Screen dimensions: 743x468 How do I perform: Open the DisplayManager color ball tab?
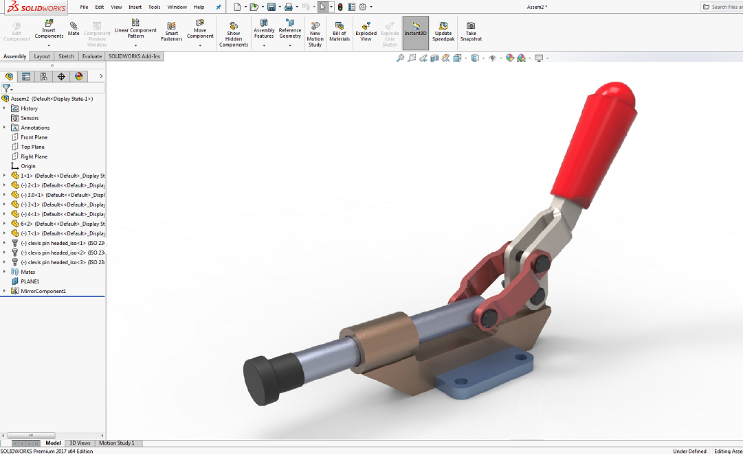coord(78,76)
